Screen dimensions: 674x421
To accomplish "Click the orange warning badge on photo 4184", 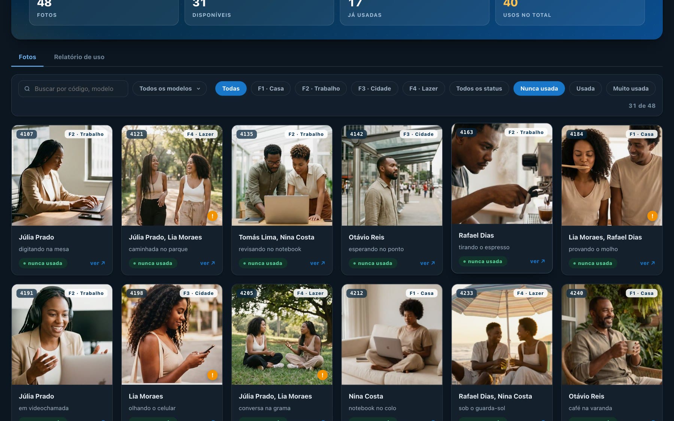I will [652, 216].
